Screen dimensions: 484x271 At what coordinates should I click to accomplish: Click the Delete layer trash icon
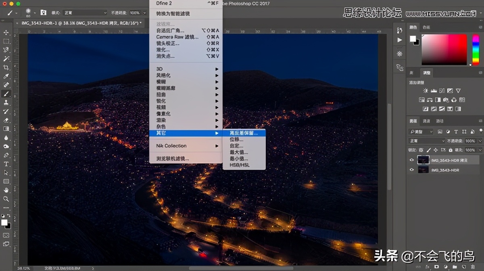point(472,267)
